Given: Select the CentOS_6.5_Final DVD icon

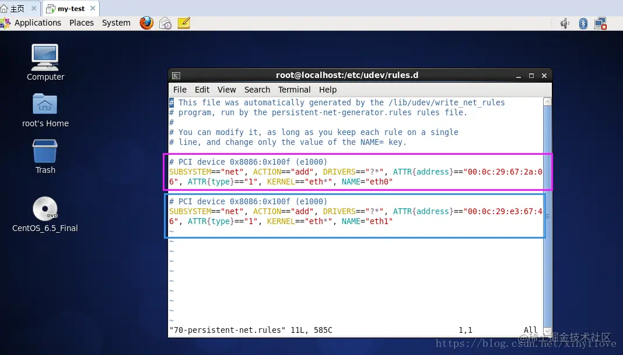Looking at the screenshot, I should pos(45,214).
